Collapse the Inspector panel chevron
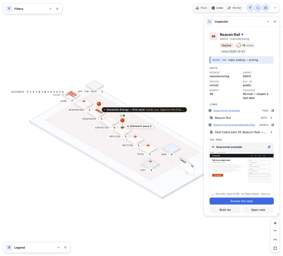Image resolution: width=283 pixels, height=256 pixels. click(x=268, y=22)
